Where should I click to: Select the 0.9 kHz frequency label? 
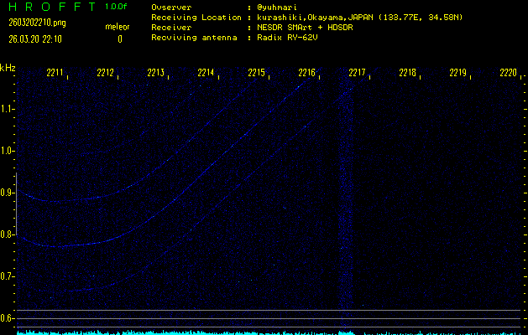pos(8,193)
